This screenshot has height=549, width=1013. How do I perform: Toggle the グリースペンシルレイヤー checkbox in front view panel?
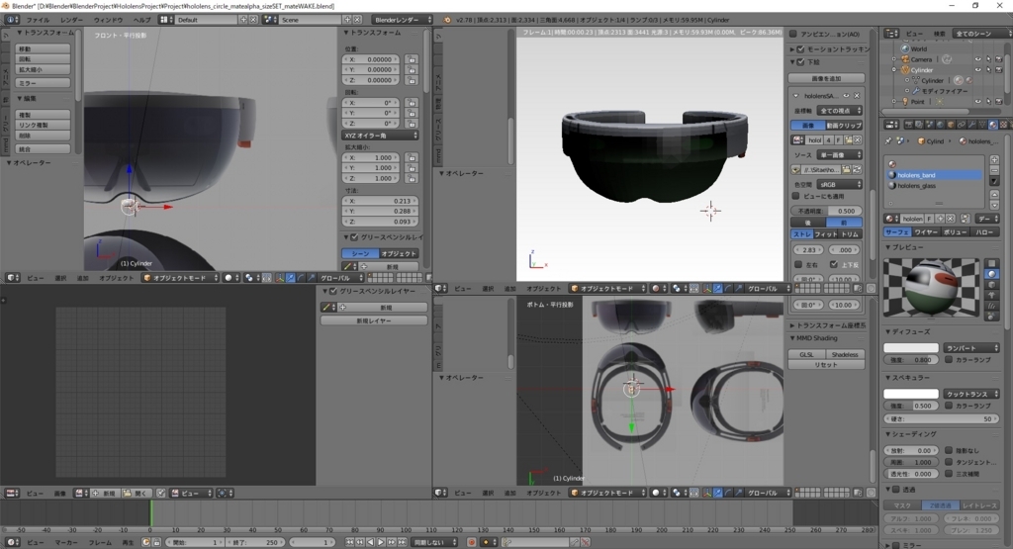354,237
